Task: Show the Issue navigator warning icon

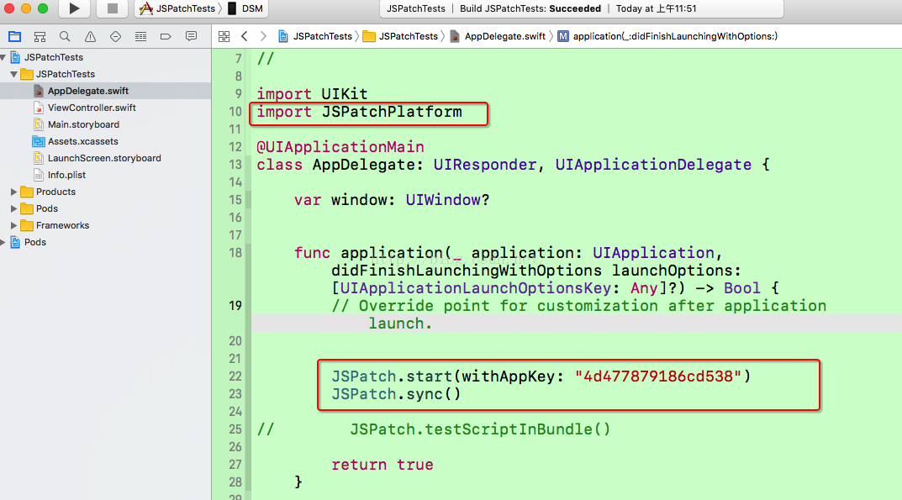Action: [90, 37]
